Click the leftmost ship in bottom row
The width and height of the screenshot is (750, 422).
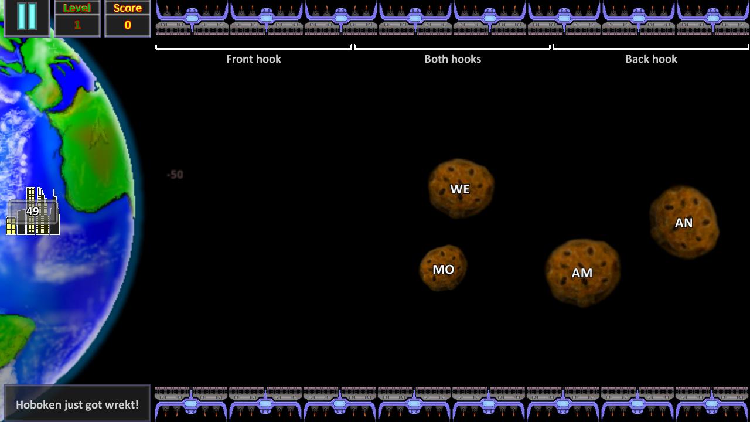(191, 403)
